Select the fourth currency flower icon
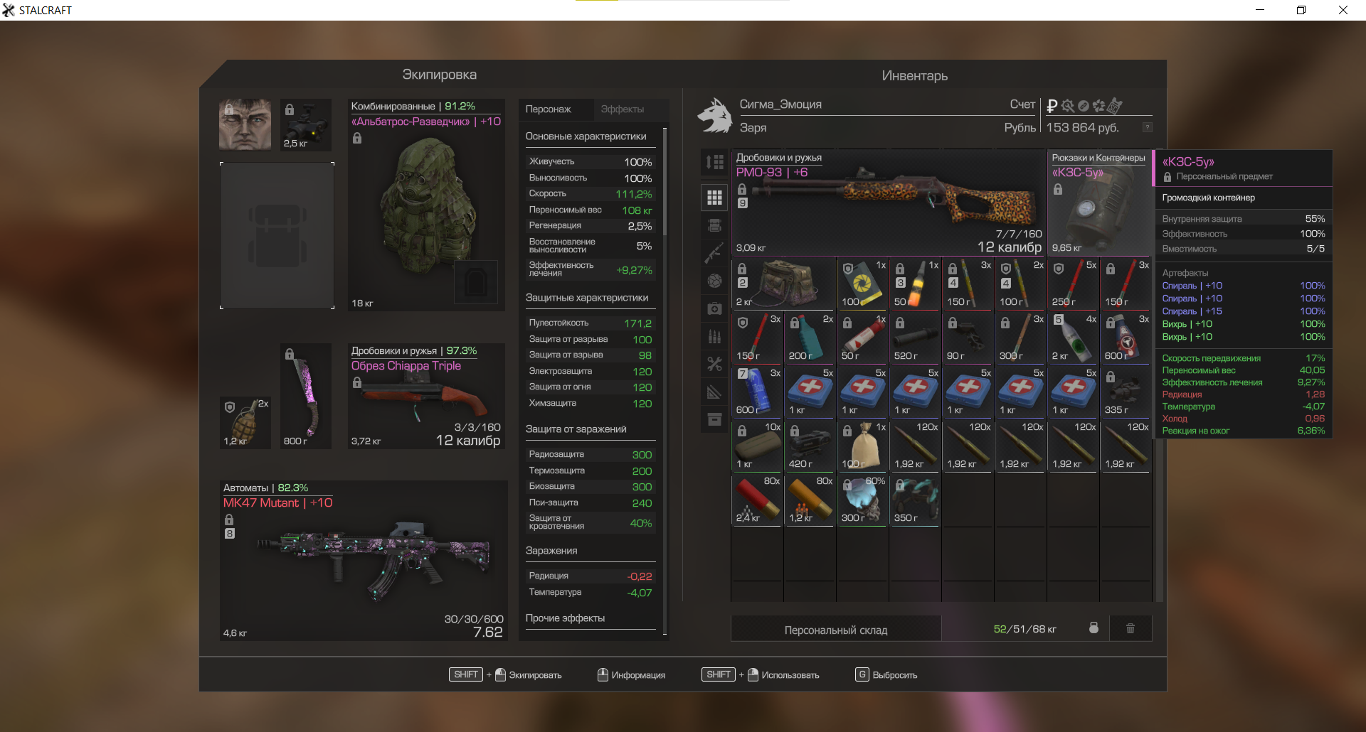The image size is (1366, 732). (x=1098, y=106)
